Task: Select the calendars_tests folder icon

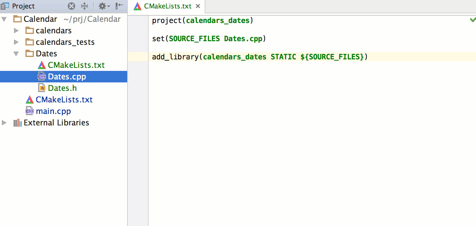Action: tap(30, 42)
